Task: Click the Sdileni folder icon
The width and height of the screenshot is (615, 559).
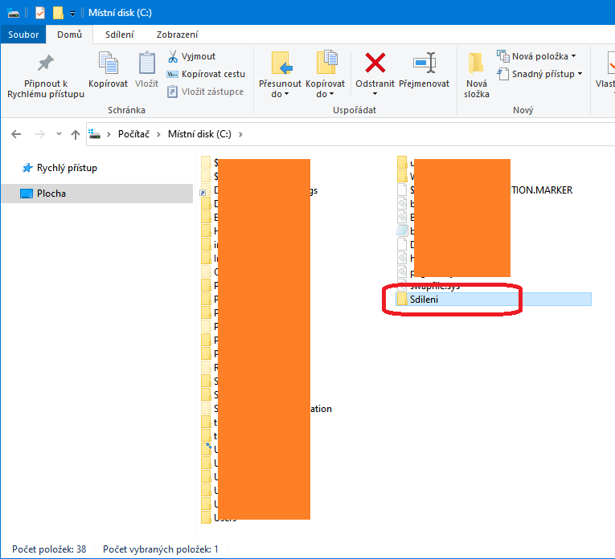Action: (402, 300)
